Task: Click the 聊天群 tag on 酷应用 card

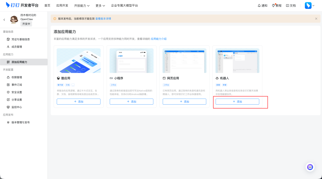Action: (60, 85)
